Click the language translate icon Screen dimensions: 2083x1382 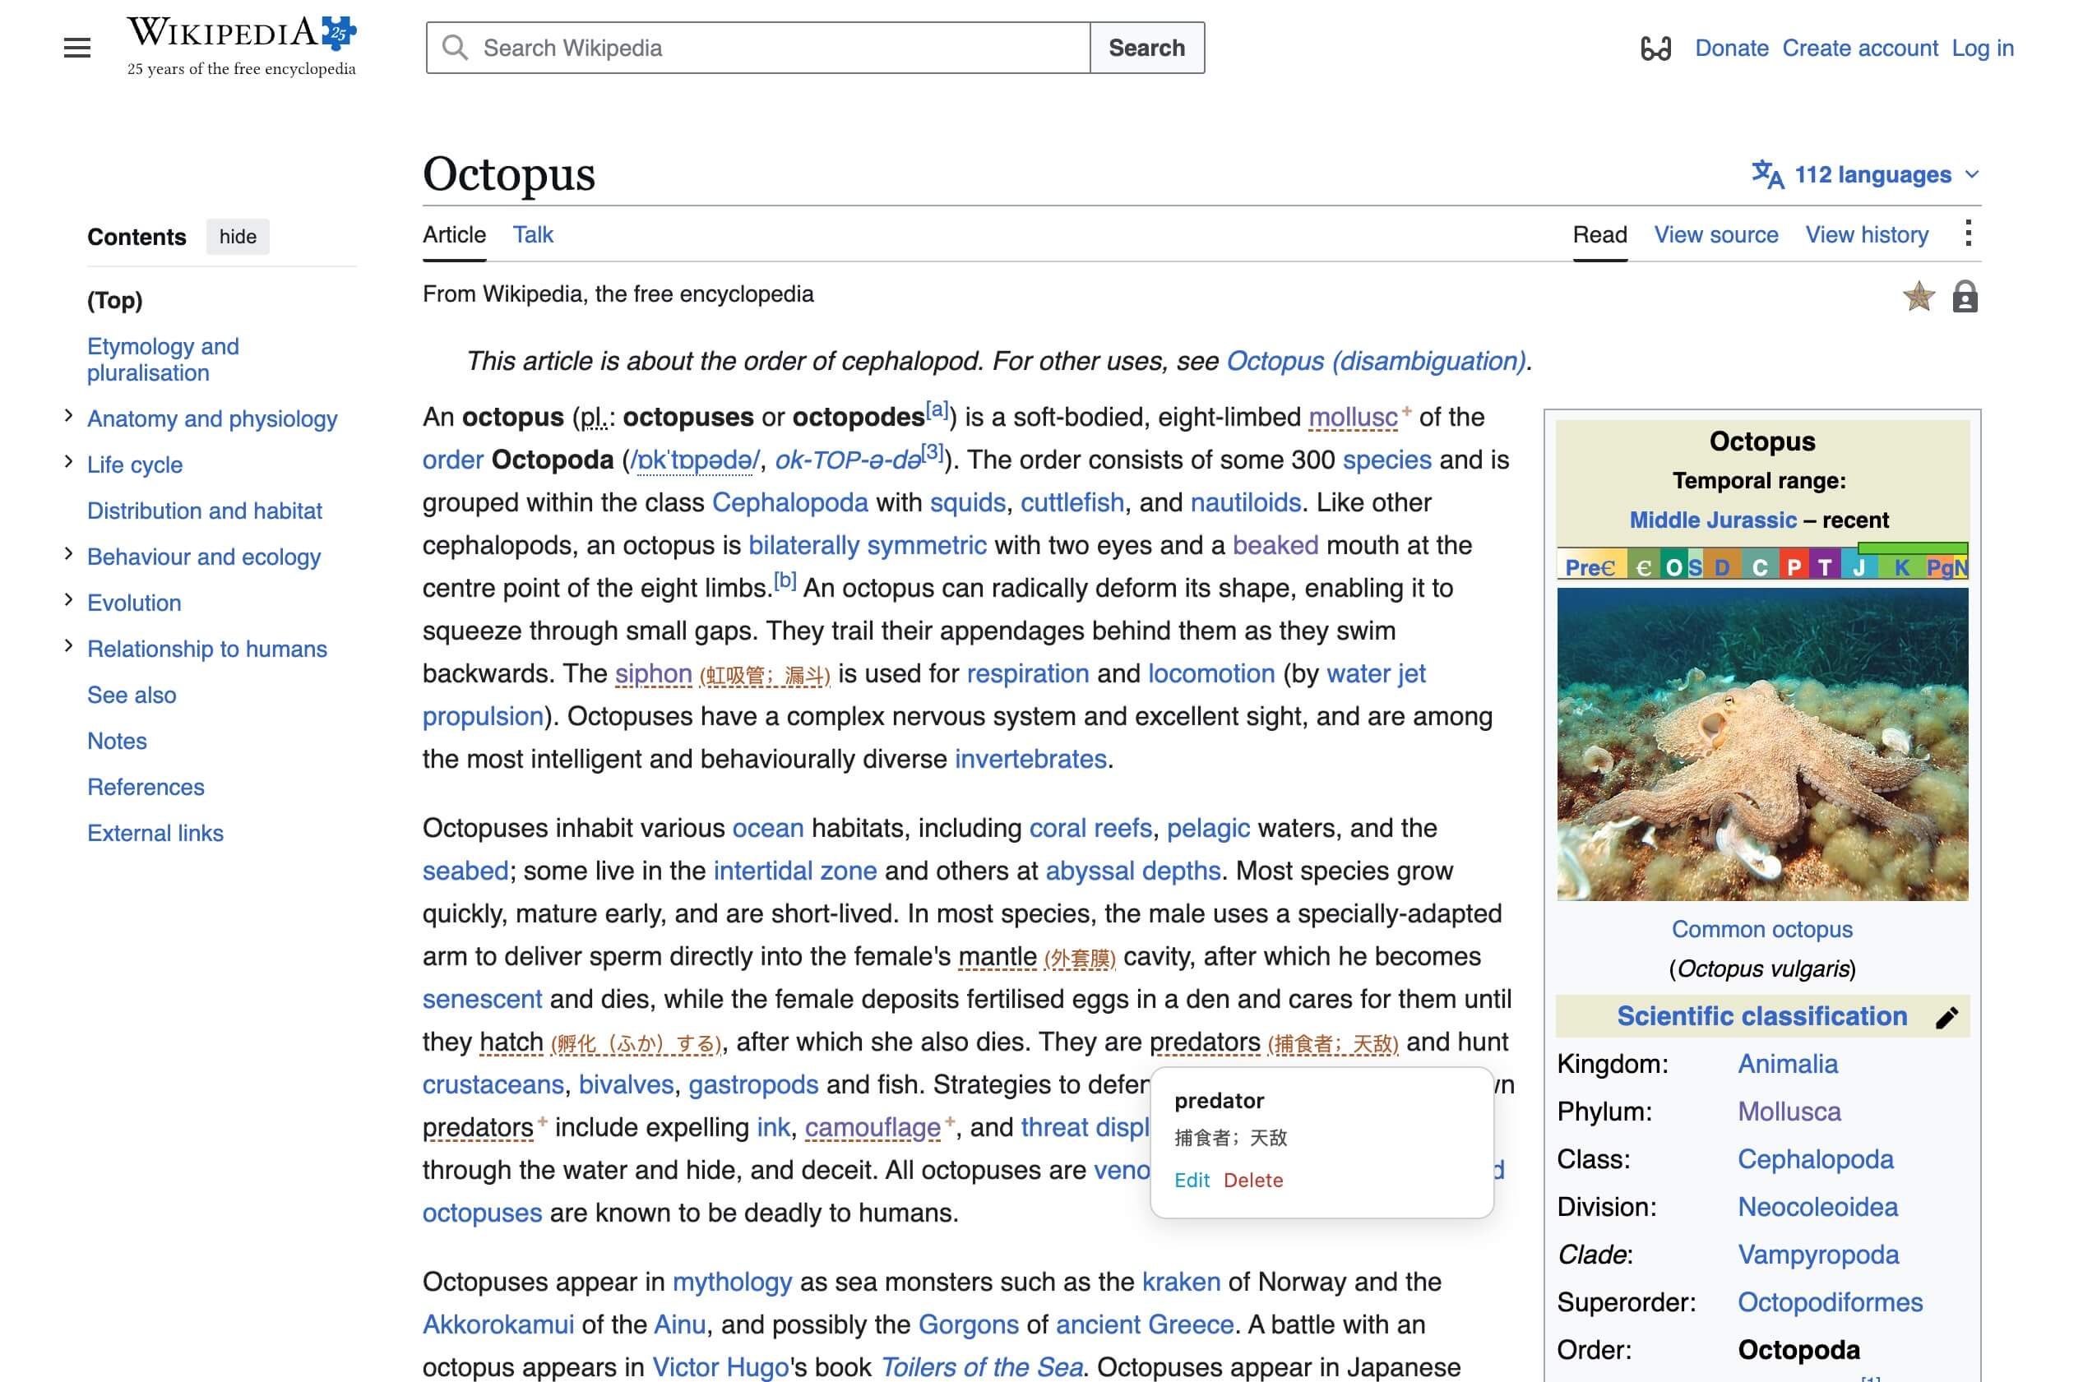[x=1766, y=174]
